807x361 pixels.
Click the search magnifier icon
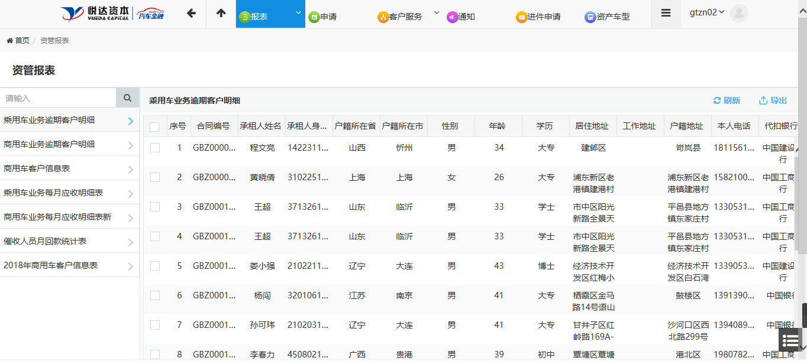127,96
